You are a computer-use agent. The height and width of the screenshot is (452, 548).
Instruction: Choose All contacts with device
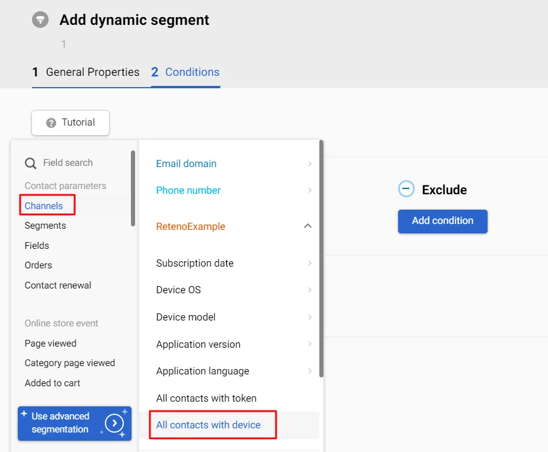tap(209, 425)
